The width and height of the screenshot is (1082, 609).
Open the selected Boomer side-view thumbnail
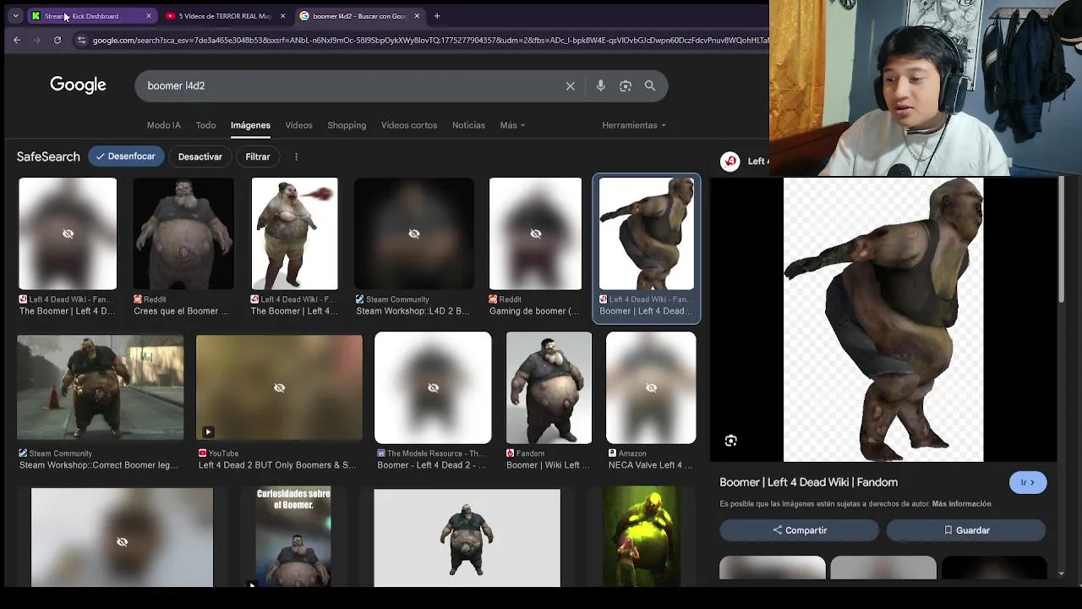[647, 233]
